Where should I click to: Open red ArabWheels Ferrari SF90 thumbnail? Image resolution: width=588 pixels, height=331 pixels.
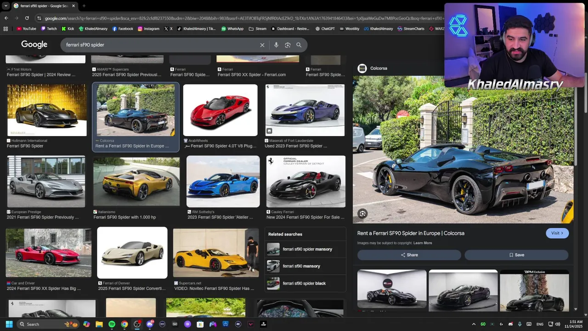[x=220, y=110]
